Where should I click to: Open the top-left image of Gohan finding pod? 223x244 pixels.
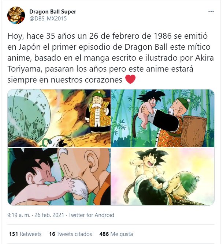(59, 118)
